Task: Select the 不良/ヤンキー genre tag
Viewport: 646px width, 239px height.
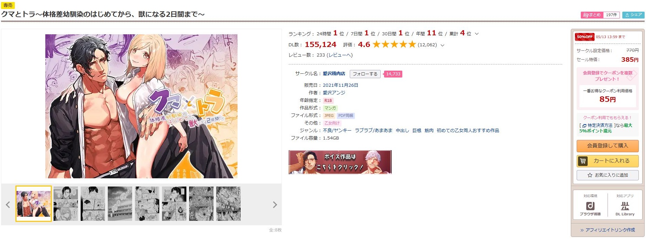Action: click(337, 131)
